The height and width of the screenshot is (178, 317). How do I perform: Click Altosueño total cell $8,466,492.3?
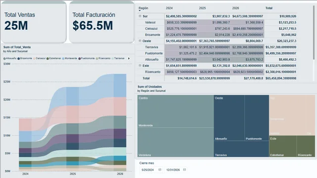pyautogui.click(x=287, y=59)
